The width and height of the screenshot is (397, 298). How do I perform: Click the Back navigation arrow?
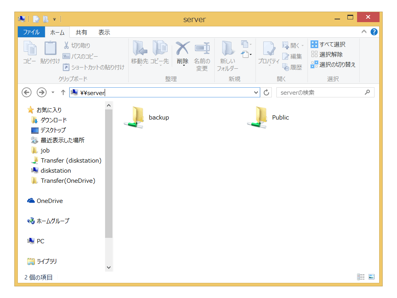[x=26, y=92]
